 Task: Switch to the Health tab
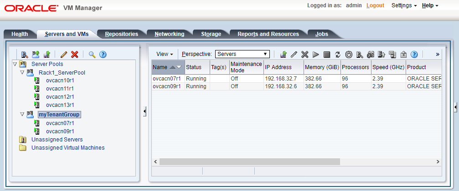[x=20, y=34]
